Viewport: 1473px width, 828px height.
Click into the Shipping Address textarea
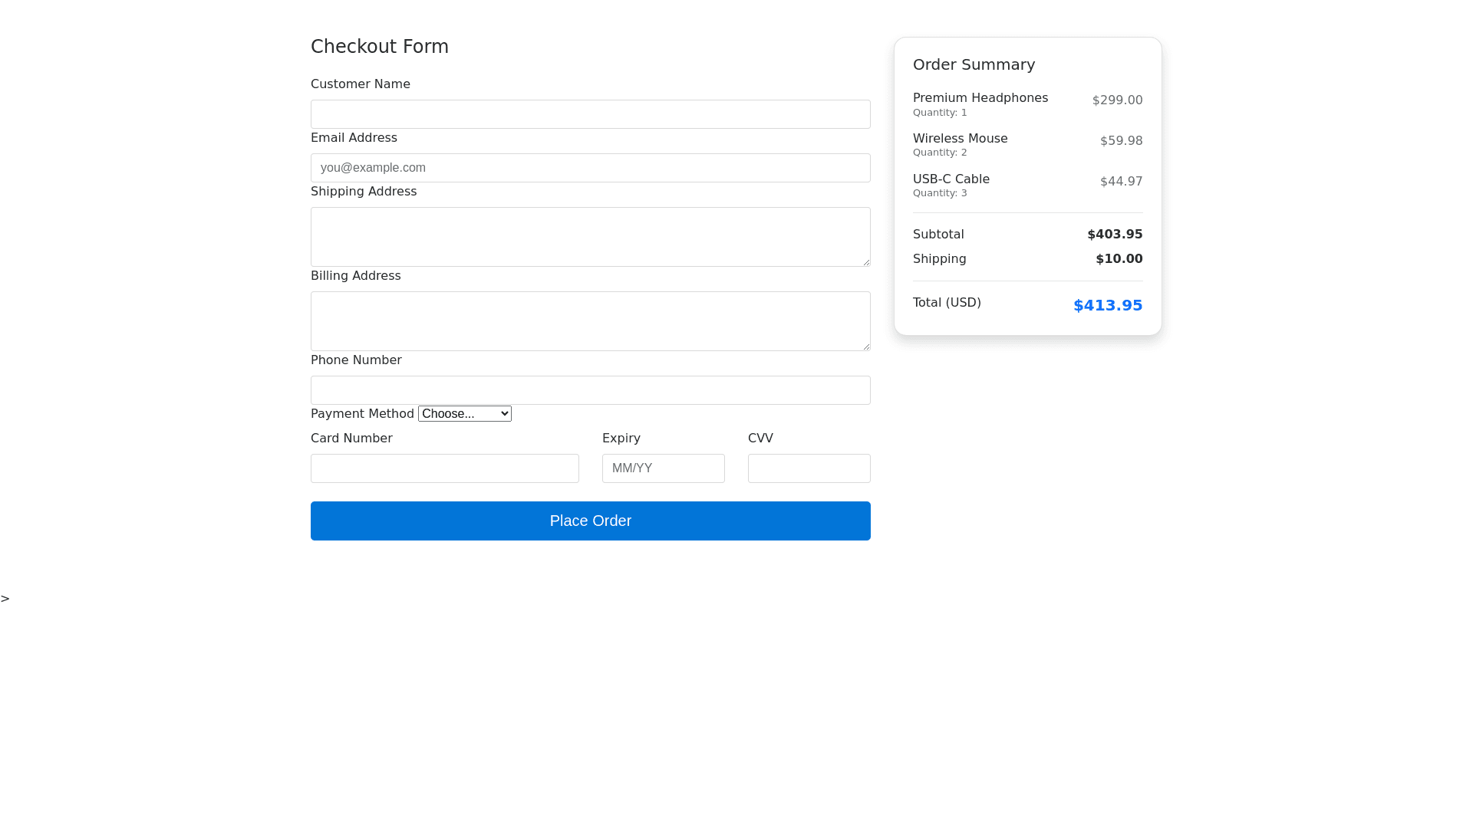[590, 236]
